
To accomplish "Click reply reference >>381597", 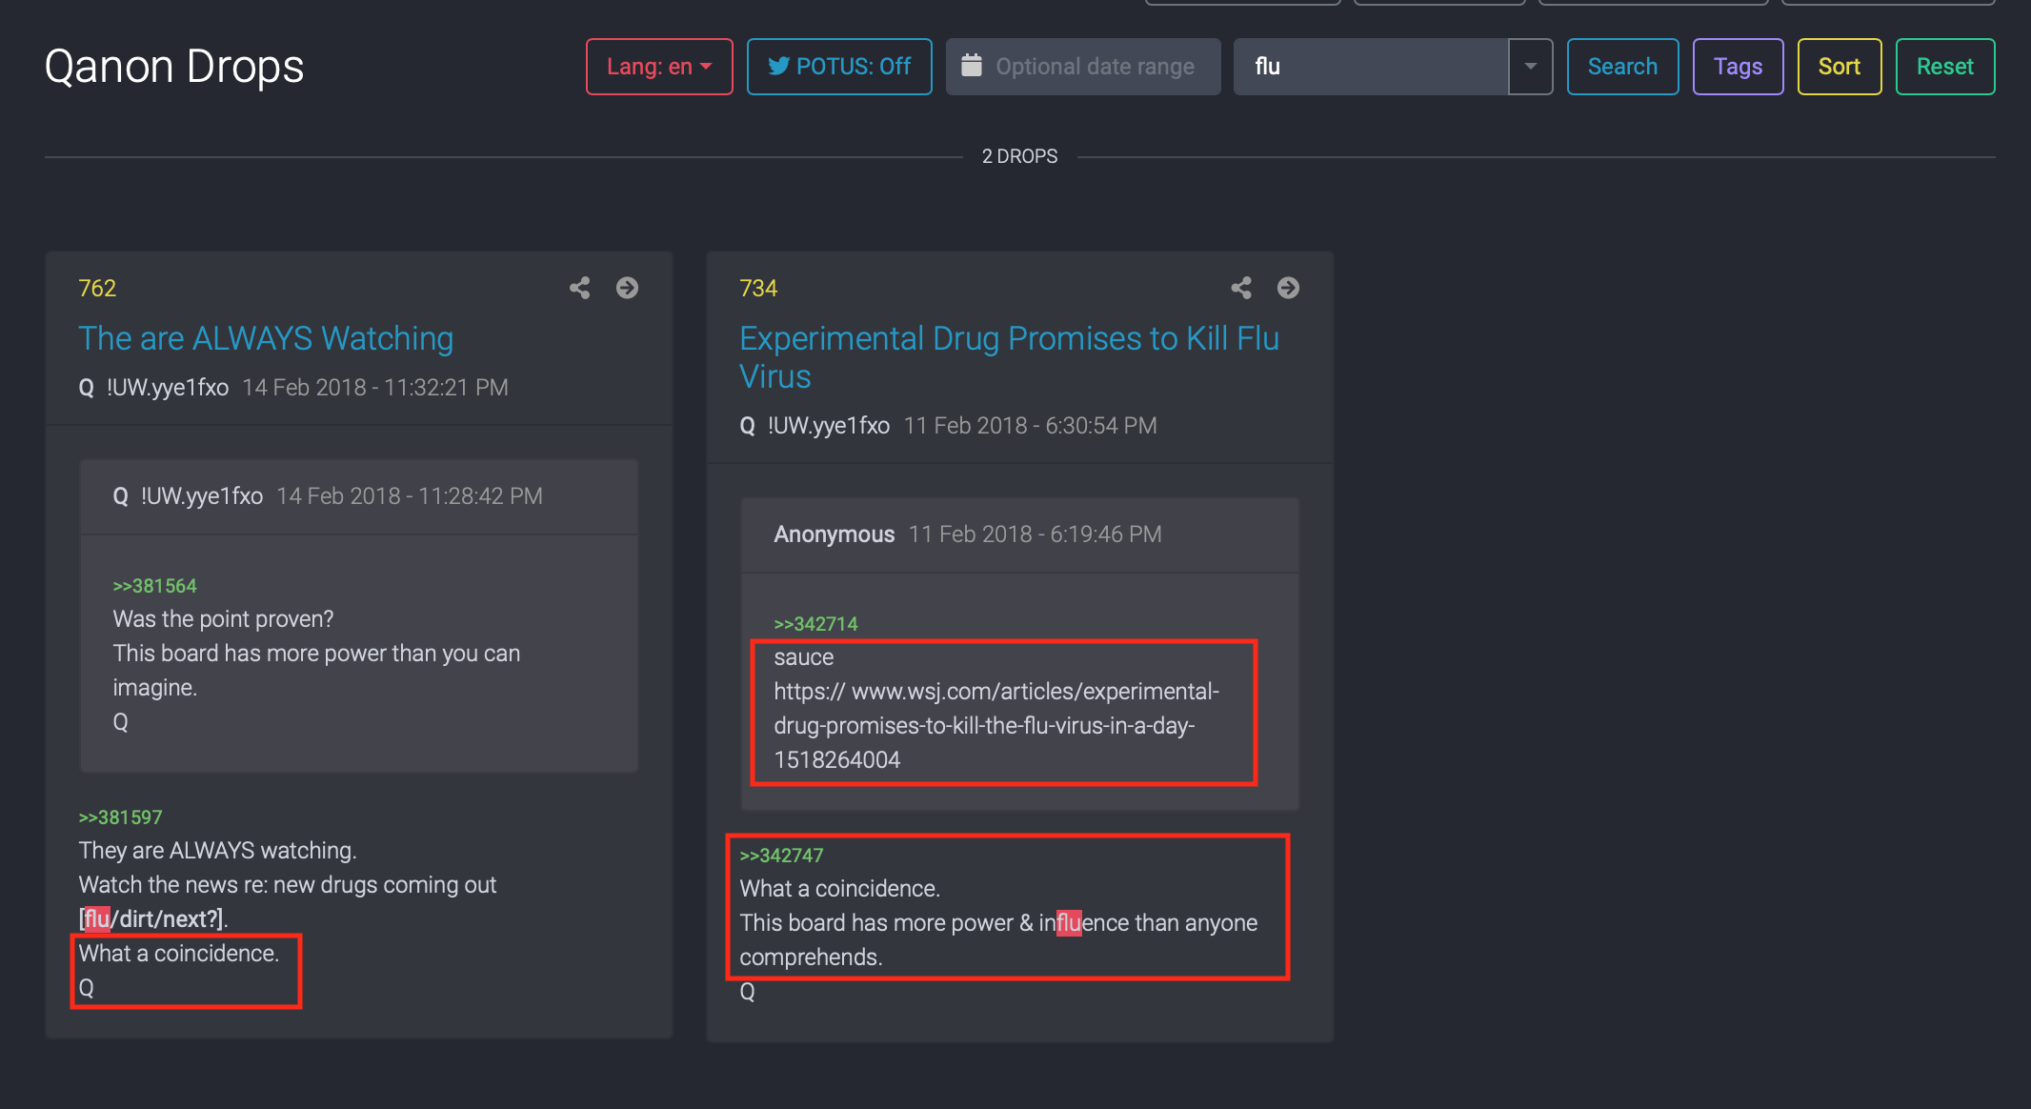I will coord(120,817).
